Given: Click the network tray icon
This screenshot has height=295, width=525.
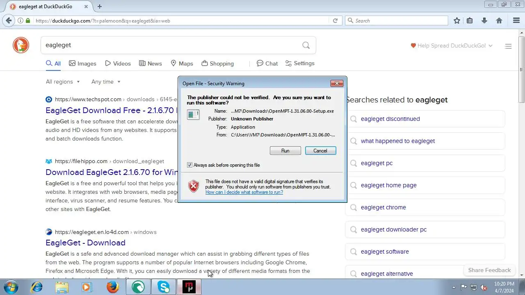Looking at the screenshot, I should point(474,287).
